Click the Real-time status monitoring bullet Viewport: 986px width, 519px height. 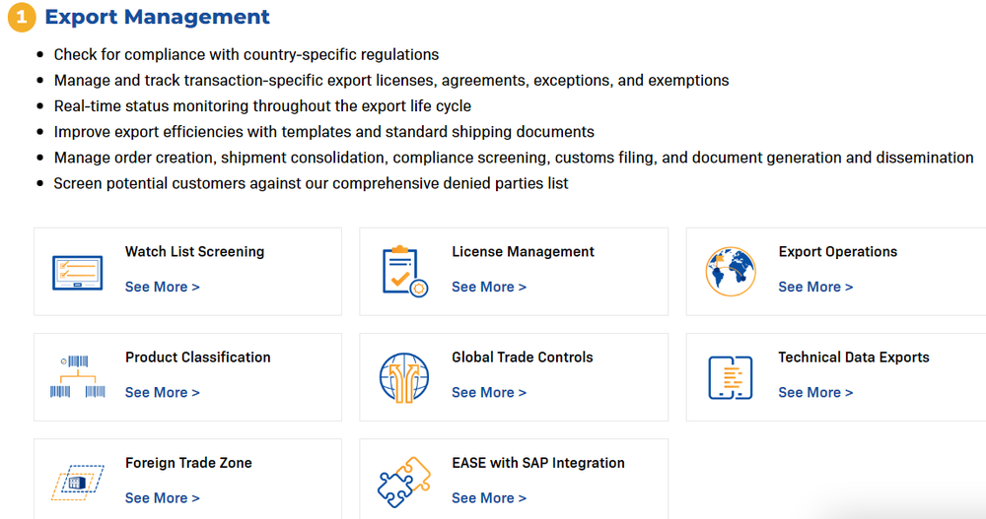click(x=262, y=106)
